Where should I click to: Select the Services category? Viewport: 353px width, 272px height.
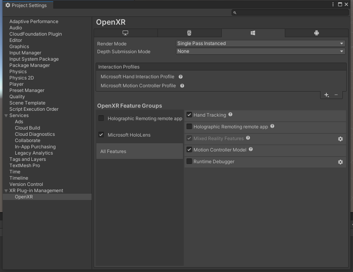(x=19, y=115)
